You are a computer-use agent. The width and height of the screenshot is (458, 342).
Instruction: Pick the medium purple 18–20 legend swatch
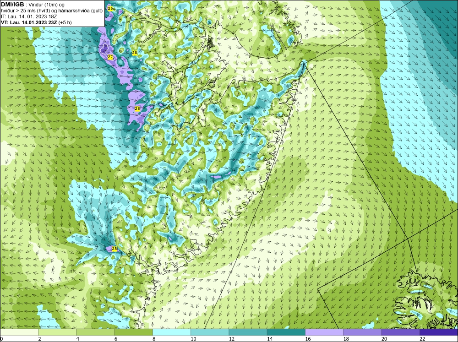[362, 332]
